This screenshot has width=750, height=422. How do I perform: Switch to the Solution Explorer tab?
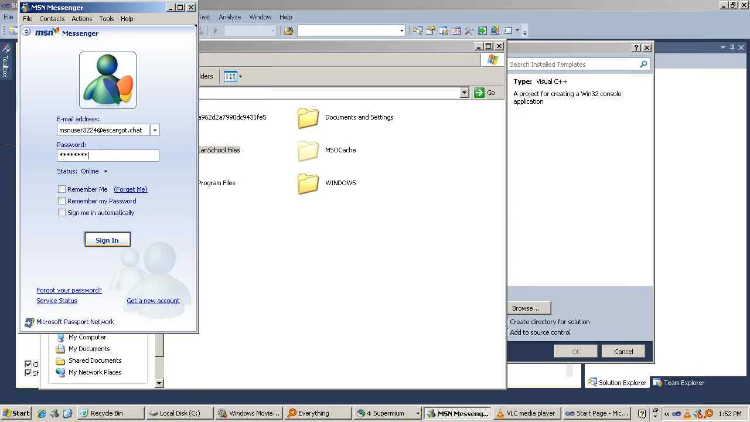coord(617,383)
